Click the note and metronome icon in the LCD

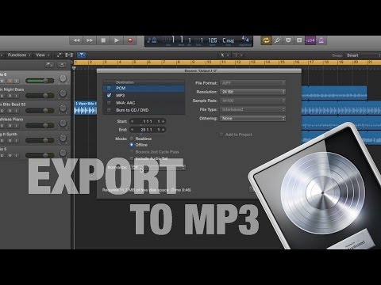[152, 40]
